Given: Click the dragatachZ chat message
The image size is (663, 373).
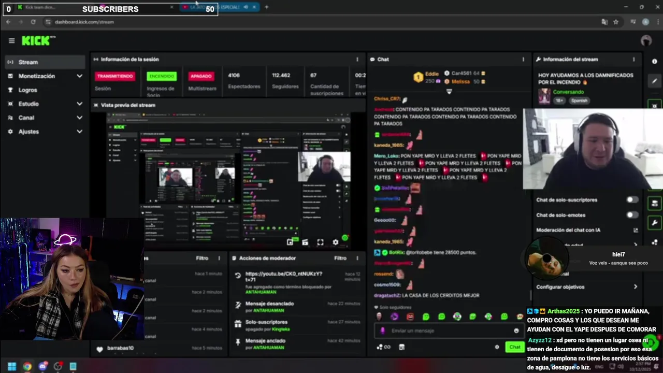Looking at the screenshot, I should pyautogui.click(x=426, y=295).
